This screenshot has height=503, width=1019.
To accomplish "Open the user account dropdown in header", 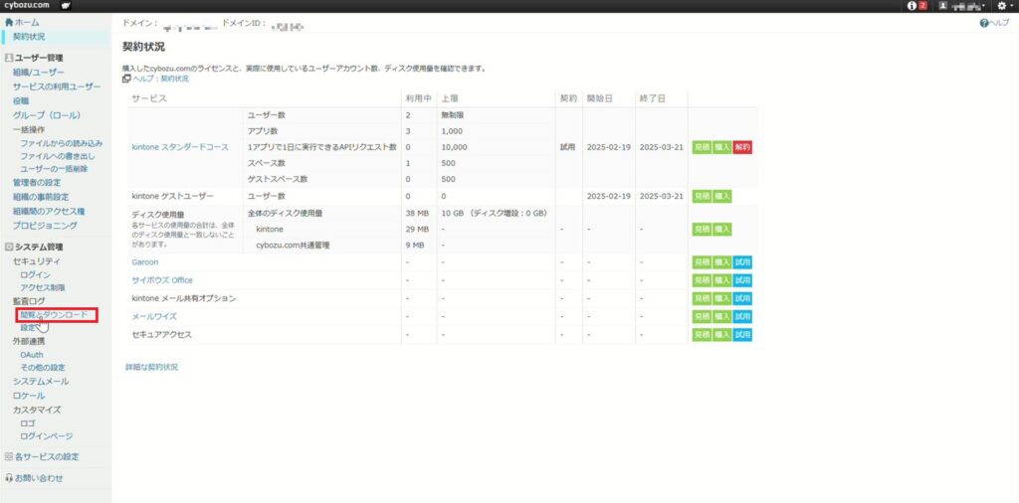I will (960, 6).
